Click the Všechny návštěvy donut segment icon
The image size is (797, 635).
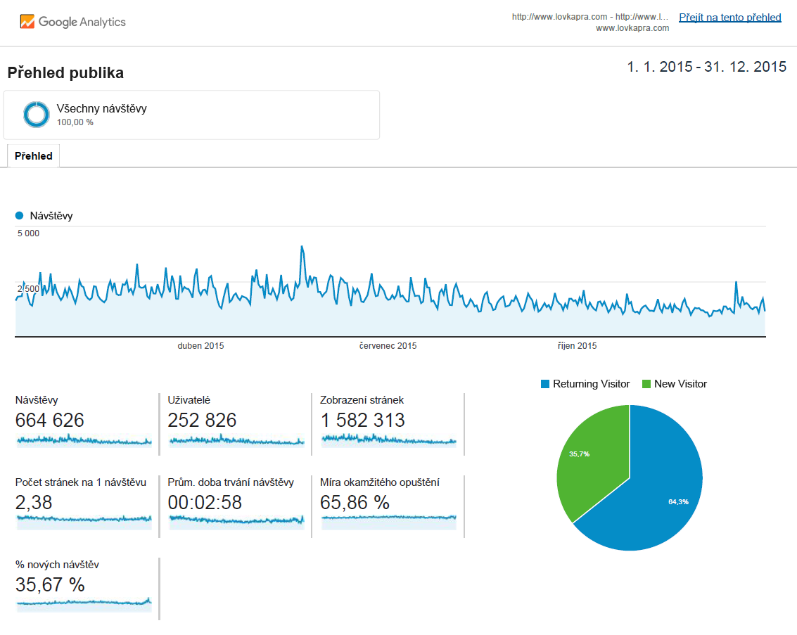tap(36, 115)
